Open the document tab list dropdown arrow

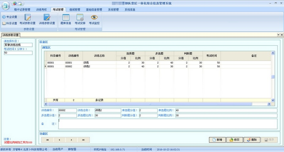(x=278, y=35)
